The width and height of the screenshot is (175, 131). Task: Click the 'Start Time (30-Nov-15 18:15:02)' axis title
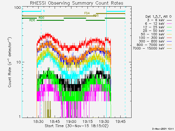[x=77, y=126]
